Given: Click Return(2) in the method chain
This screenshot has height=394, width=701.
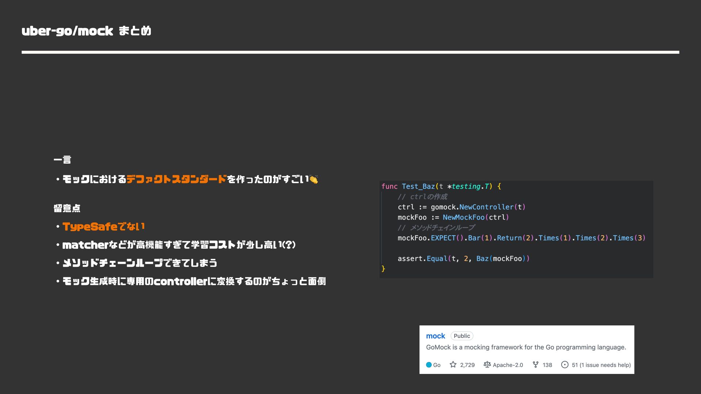Looking at the screenshot, I should [x=516, y=238].
